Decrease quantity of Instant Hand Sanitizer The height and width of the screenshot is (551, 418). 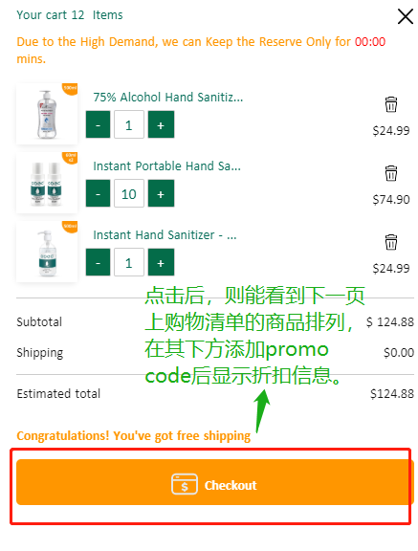(98, 262)
